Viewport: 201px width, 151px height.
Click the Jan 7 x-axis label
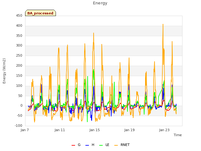click(24, 130)
